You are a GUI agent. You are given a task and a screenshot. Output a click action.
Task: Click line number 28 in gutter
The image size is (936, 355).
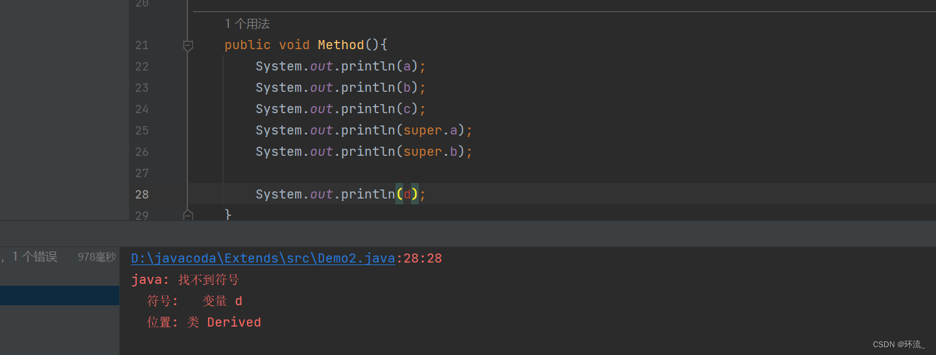(141, 194)
